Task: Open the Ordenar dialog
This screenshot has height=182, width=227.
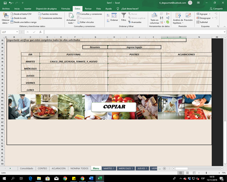Action: click(114, 17)
